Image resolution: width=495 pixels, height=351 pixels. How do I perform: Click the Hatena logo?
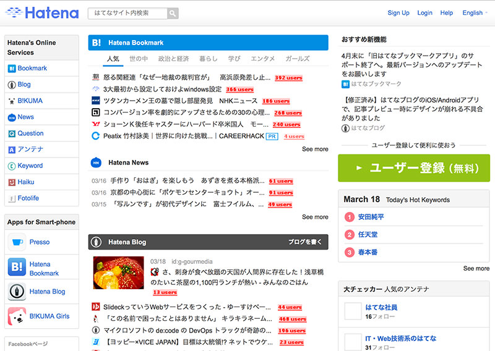point(42,13)
